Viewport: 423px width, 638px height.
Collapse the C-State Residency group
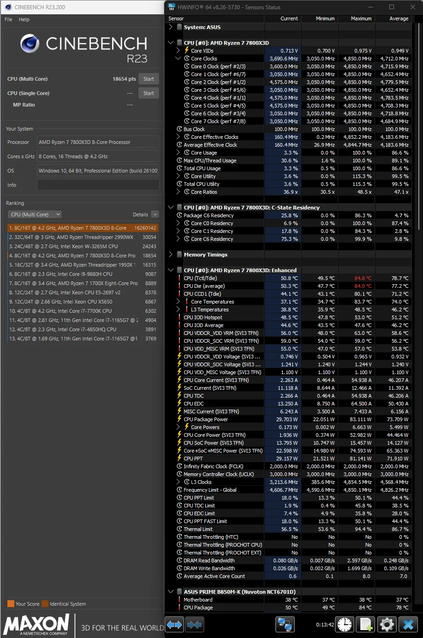pyautogui.click(x=171, y=208)
